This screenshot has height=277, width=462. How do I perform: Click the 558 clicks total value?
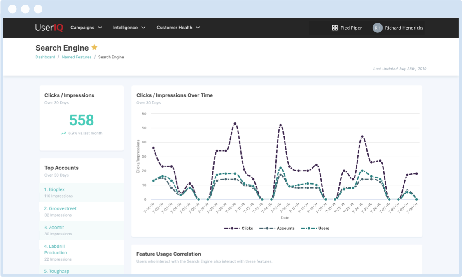click(x=82, y=120)
